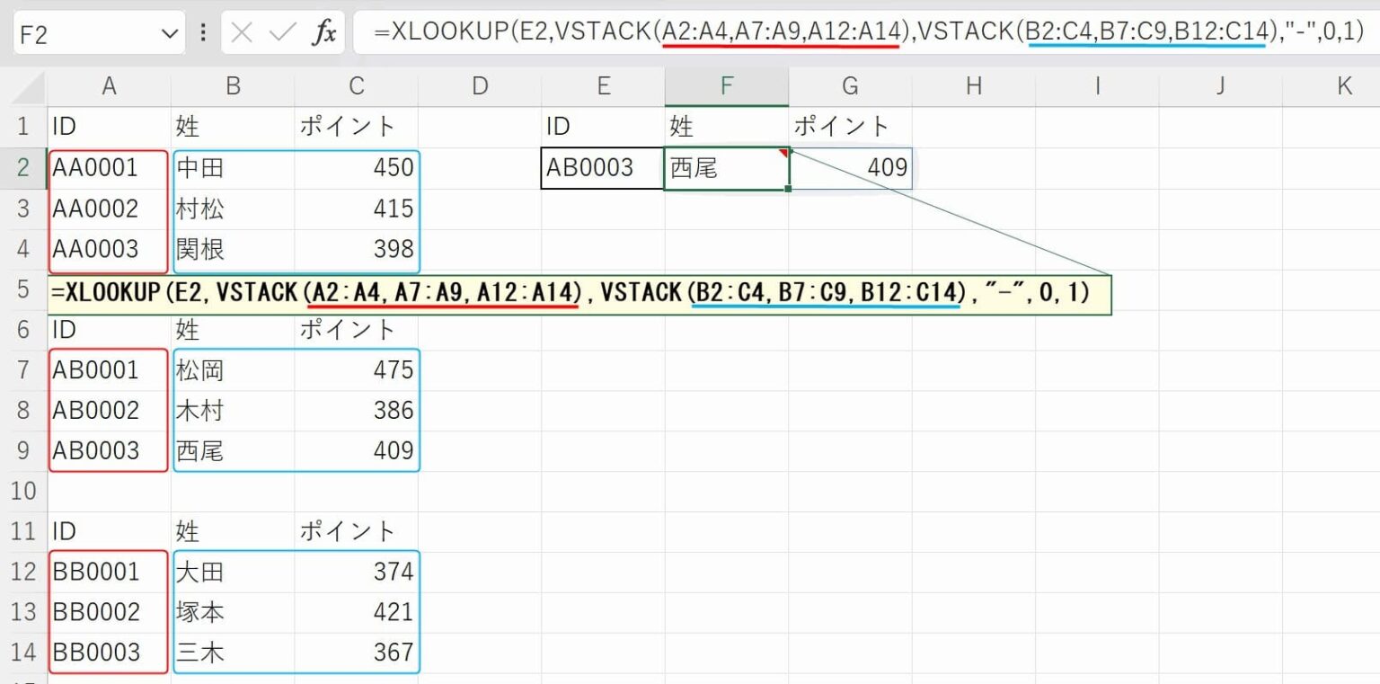Select cell E2 containing AB0003

point(603,167)
